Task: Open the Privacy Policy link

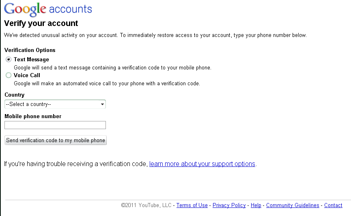Action: click(229, 205)
